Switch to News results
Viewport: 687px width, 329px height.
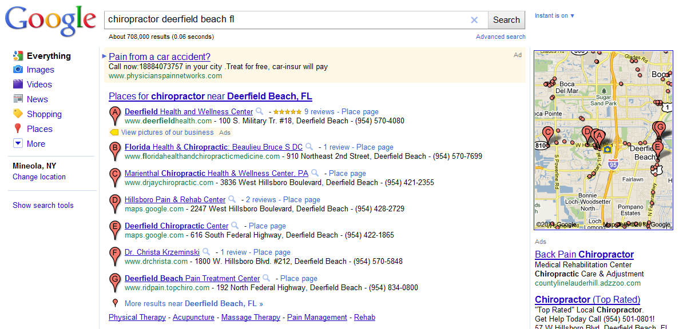37,99
